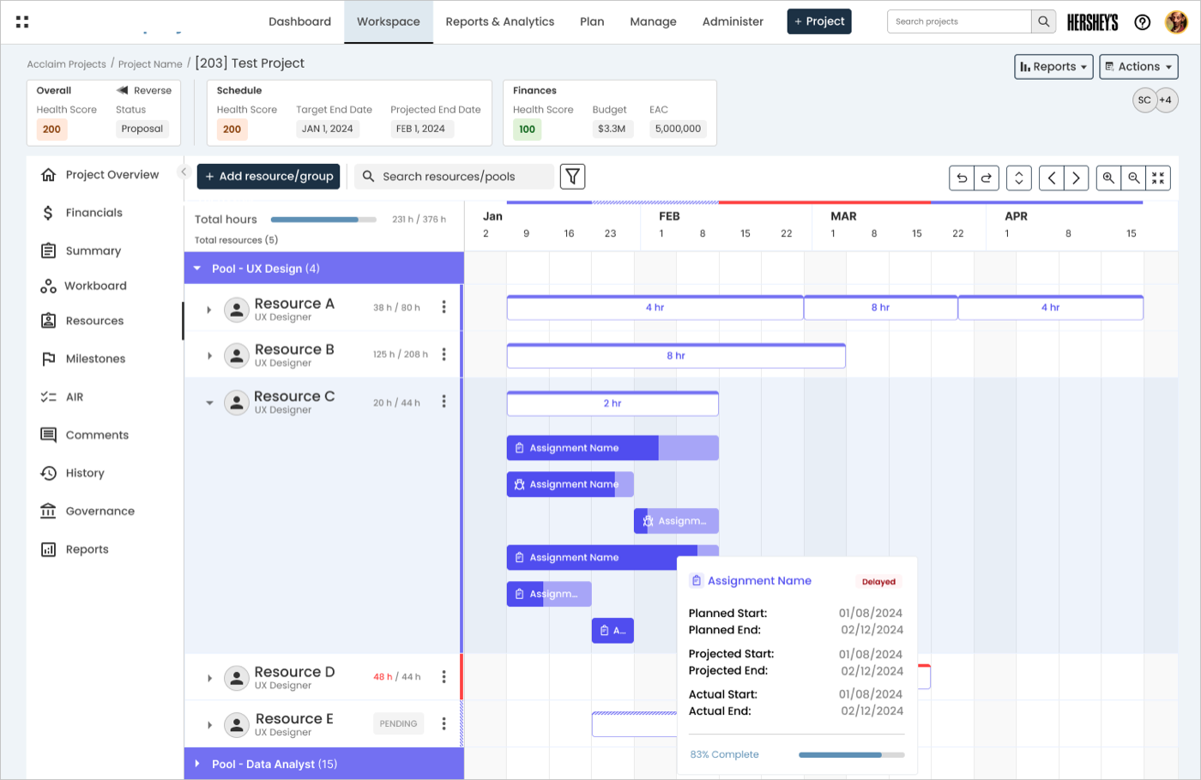This screenshot has height=780, width=1201.
Task: Collapse the left sidebar chevron
Action: tap(183, 172)
